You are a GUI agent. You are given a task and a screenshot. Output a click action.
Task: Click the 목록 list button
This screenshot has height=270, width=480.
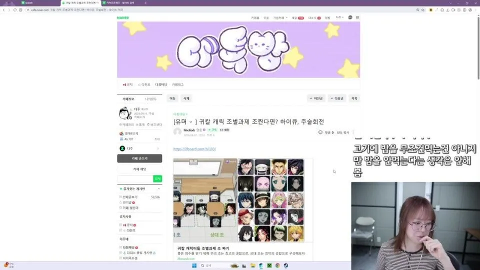click(x=354, y=98)
